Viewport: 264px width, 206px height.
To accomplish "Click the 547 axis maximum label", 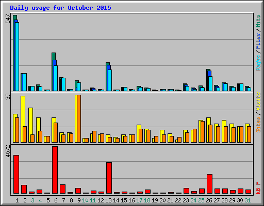I will (x=8, y=19).
